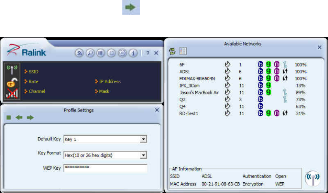Go back with the left arrow in Profile Settings

coord(19,117)
